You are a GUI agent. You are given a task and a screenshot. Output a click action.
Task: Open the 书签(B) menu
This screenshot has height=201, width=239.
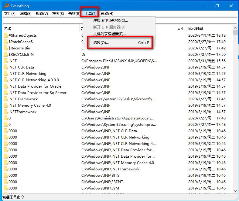[x=74, y=14]
